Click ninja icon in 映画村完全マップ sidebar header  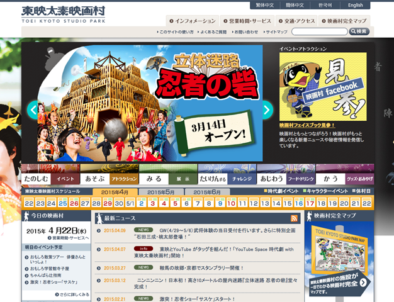click(x=309, y=216)
